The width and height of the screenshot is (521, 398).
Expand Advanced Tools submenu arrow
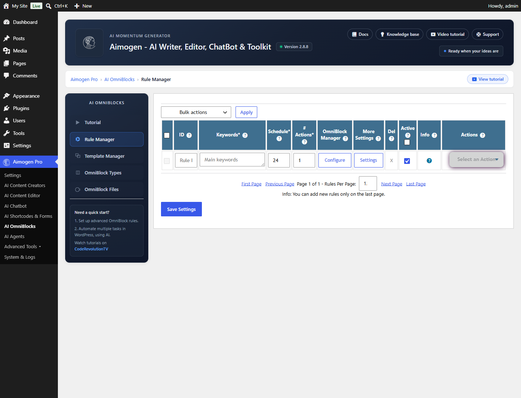click(40, 247)
